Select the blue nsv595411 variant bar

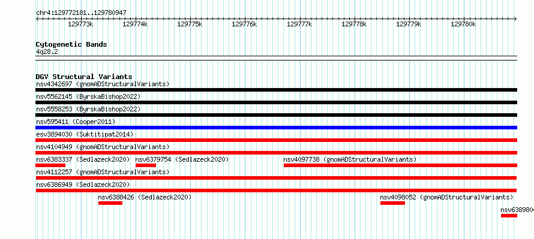point(276,128)
